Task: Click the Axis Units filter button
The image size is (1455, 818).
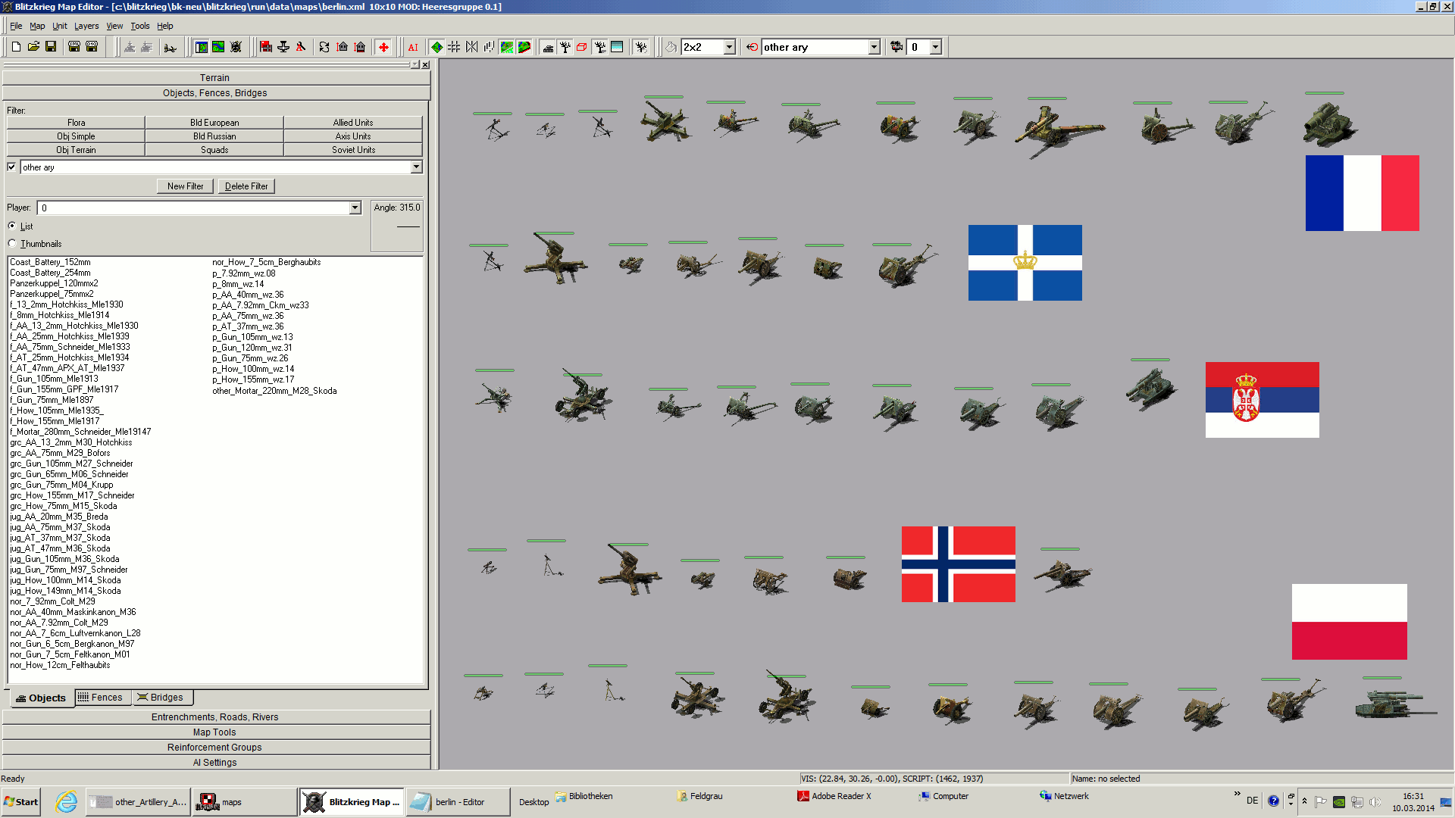Action: click(x=352, y=136)
